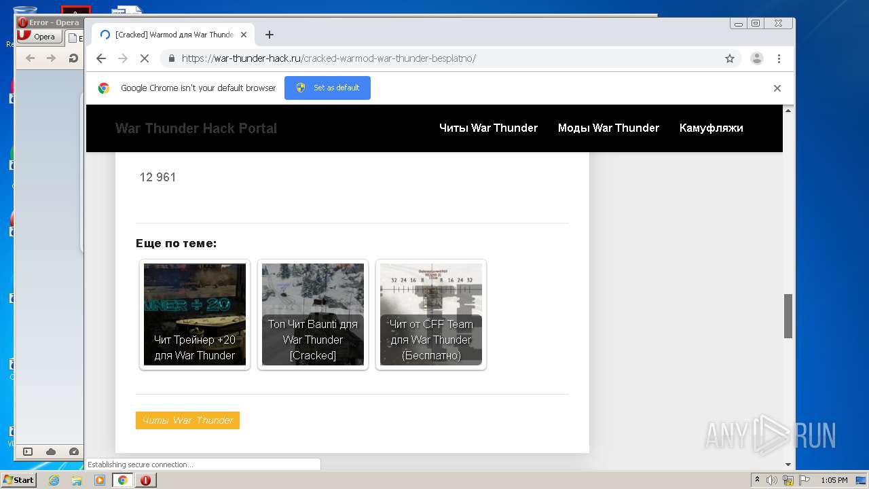Click the 12 961 views count
Screen dimensions: 869x489
click(x=158, y=177)
